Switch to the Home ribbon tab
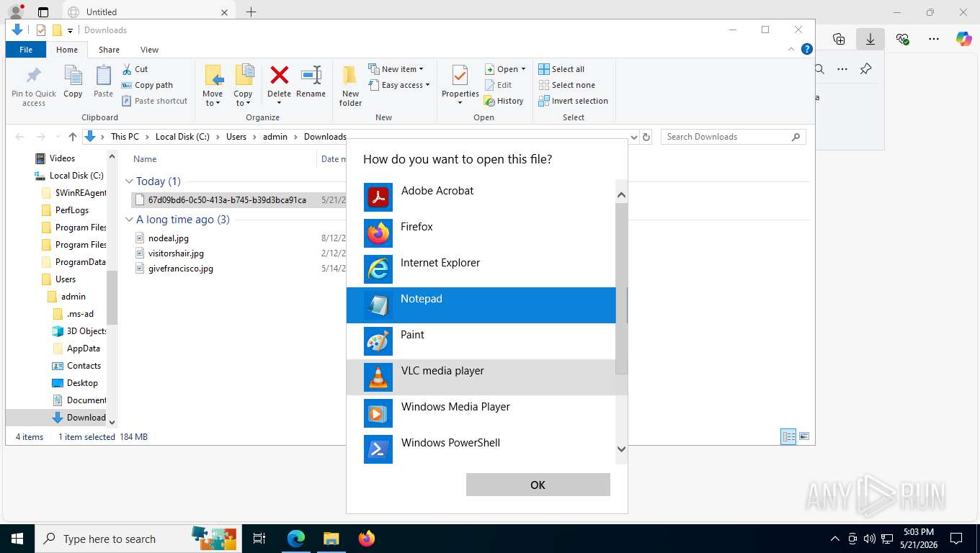Screen dimensions: 980x553 pos(67,50)
